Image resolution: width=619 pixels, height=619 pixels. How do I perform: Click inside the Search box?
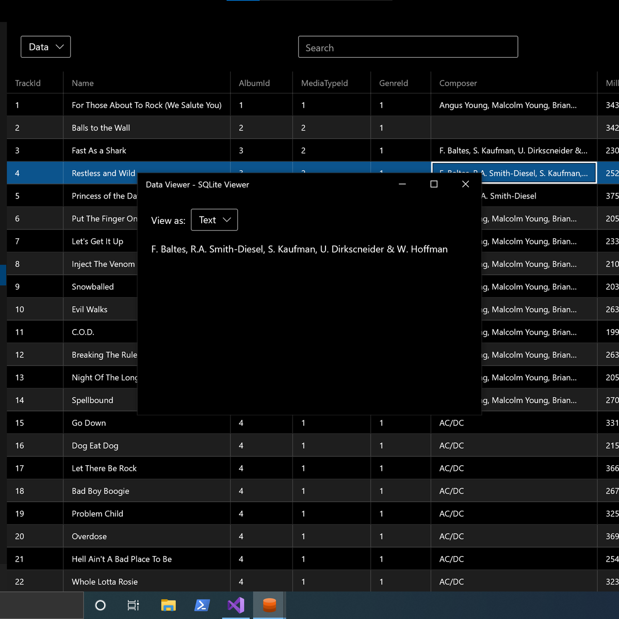pyautogui.click(x=408, y=46)
